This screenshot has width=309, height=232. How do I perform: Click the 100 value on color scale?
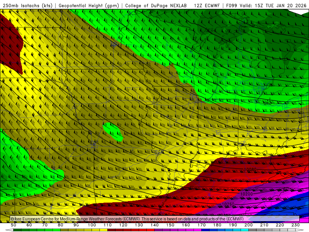tap(92, 225)
